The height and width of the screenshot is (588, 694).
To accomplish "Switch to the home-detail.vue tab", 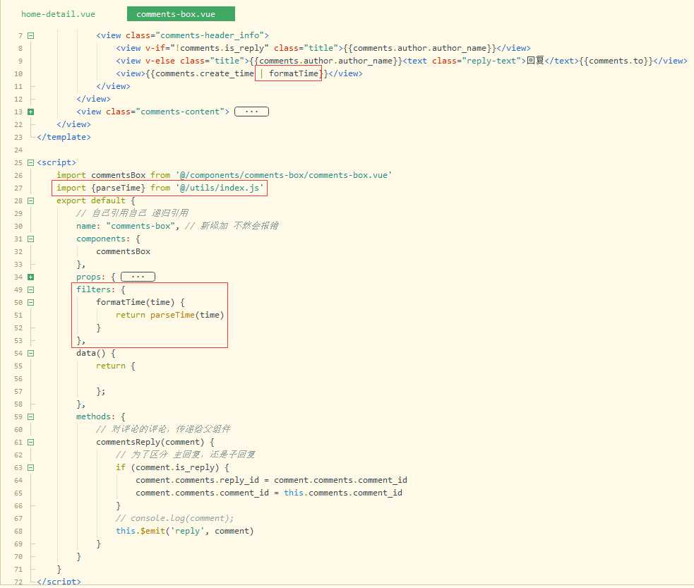I will [x=58, y=14].
